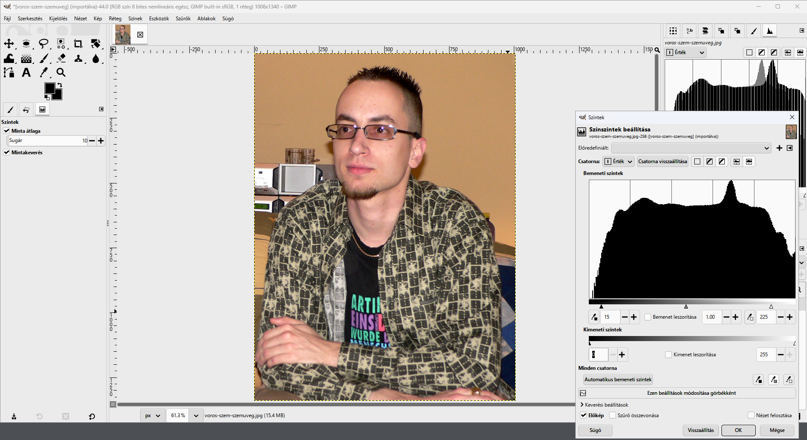
Task: Open Csatorna Érték channel dropdown in dialog
Action: pyautogui.click(x=618, y=161)
